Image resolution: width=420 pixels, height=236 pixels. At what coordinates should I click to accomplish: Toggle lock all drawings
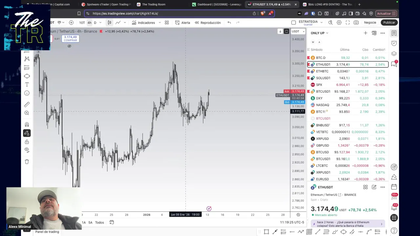(27, 142)
